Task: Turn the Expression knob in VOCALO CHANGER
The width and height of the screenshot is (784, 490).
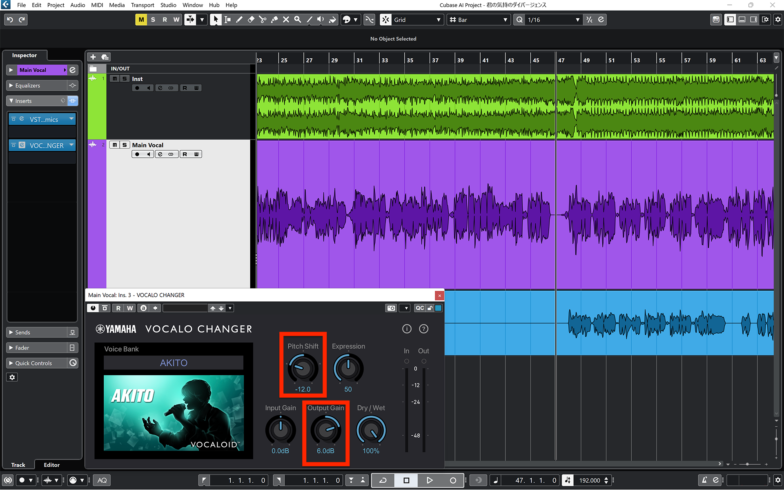Action: tap(348, 368)
